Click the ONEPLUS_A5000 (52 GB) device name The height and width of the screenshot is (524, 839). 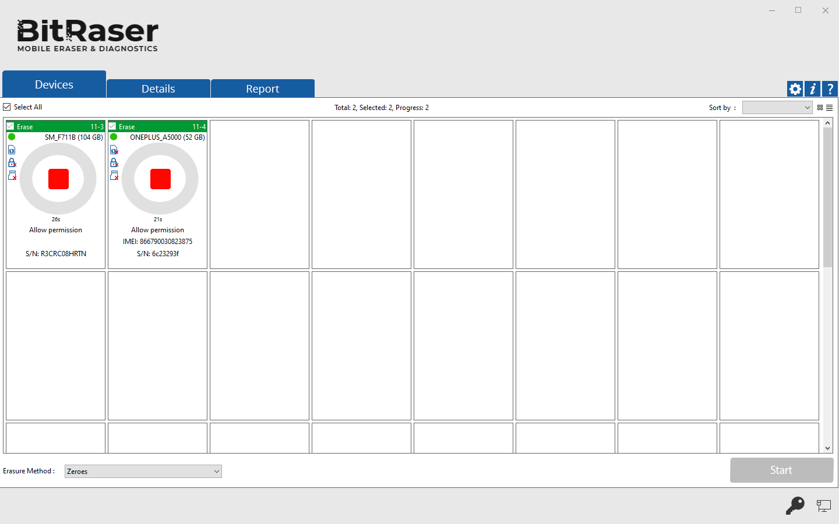[167, 137]
